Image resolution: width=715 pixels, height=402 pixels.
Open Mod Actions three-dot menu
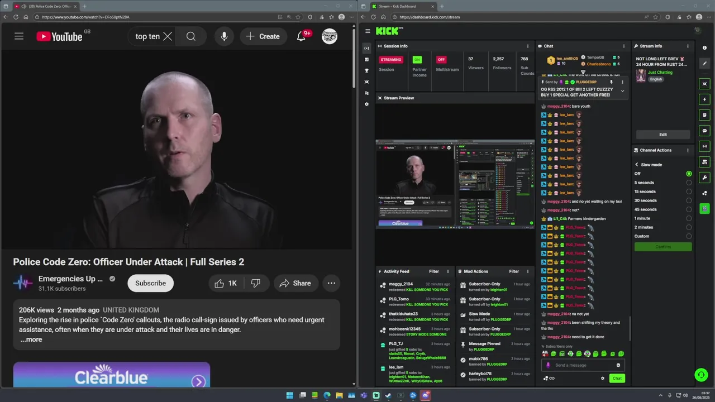click(x=528, y=271)
